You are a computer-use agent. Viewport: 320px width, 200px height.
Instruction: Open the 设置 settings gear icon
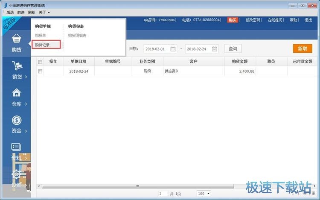(16, 174)
